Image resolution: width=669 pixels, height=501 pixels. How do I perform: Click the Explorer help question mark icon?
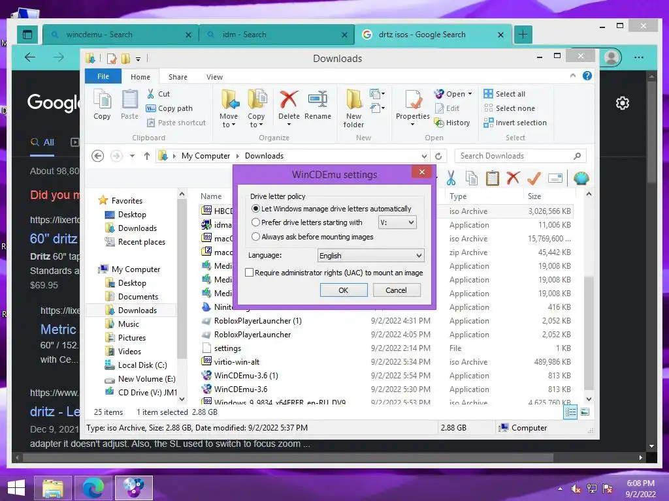pyautogui.click(x=587, y=76)
